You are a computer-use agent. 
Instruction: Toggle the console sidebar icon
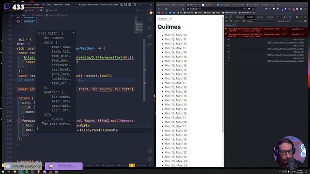tap(227, 21)
